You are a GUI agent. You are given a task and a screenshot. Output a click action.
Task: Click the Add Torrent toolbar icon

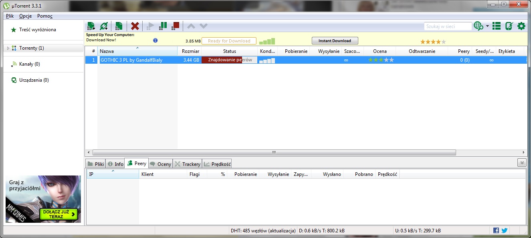tap(91, 26)
